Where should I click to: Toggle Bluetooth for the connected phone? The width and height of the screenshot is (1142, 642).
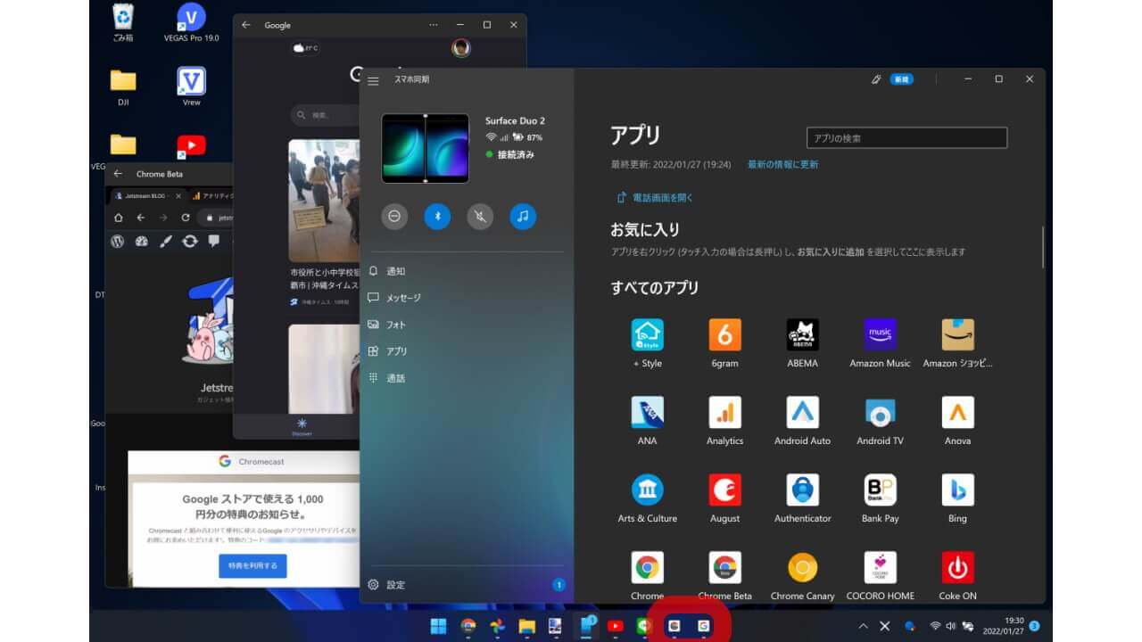[x=437, y=216]
